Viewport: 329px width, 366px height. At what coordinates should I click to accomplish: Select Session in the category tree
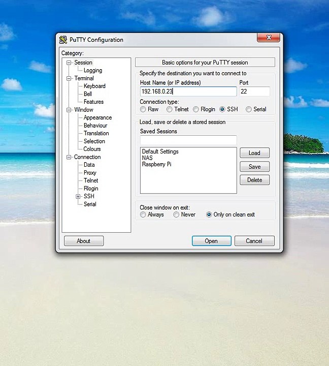(x=83, y=63)
